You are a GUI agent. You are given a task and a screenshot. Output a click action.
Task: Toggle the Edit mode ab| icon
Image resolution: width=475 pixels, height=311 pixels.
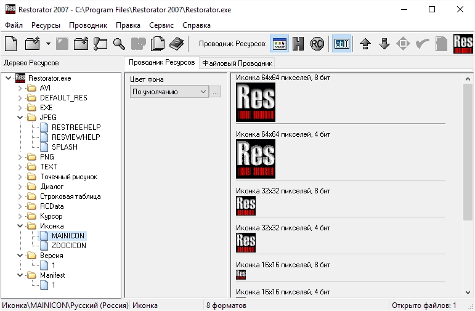[342, 44]
